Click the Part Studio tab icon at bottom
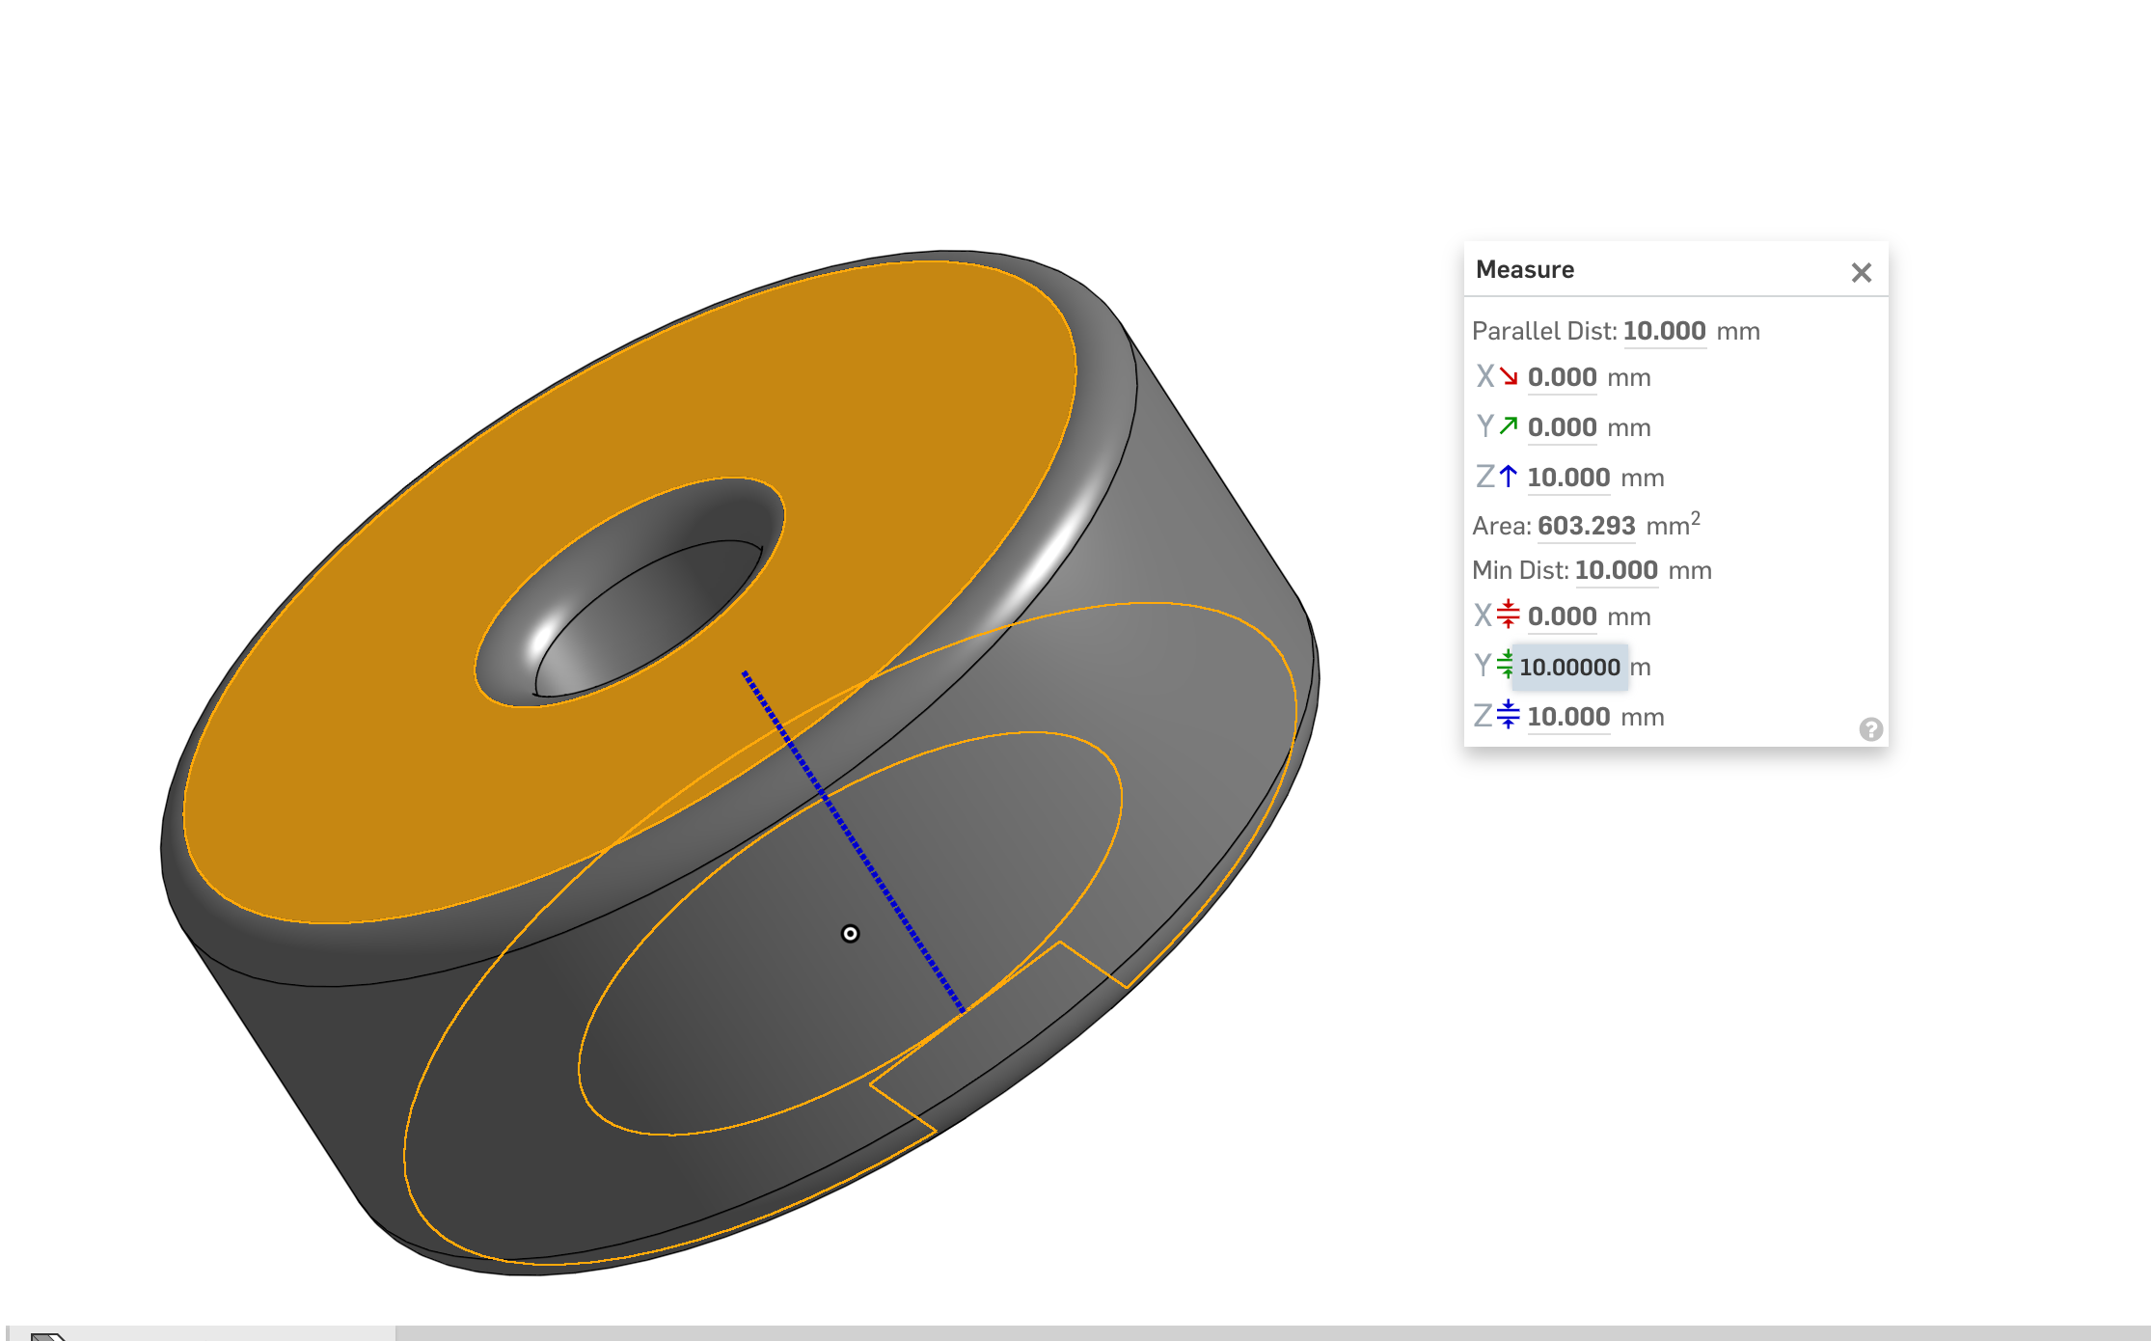Screen dimensions: 2151x1341 pyautogui.click(x=46, y=1335)
